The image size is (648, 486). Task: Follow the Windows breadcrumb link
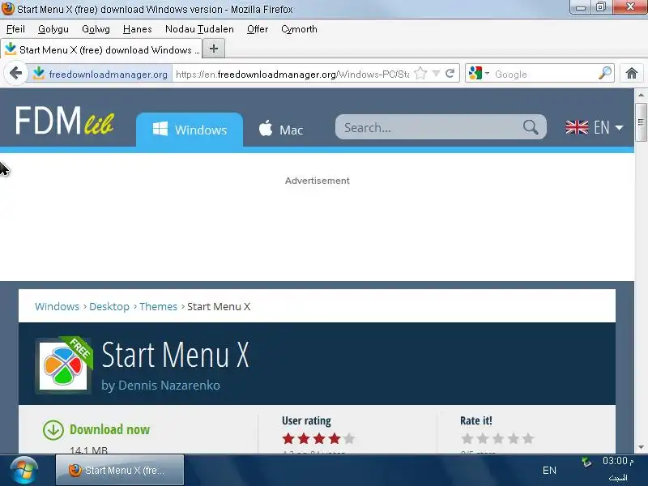(x=57, y=307)
